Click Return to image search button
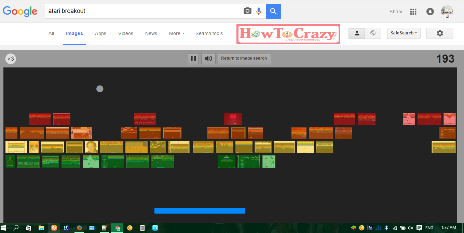This screenshot has width=464, height=233. click(x=244, y=58)
